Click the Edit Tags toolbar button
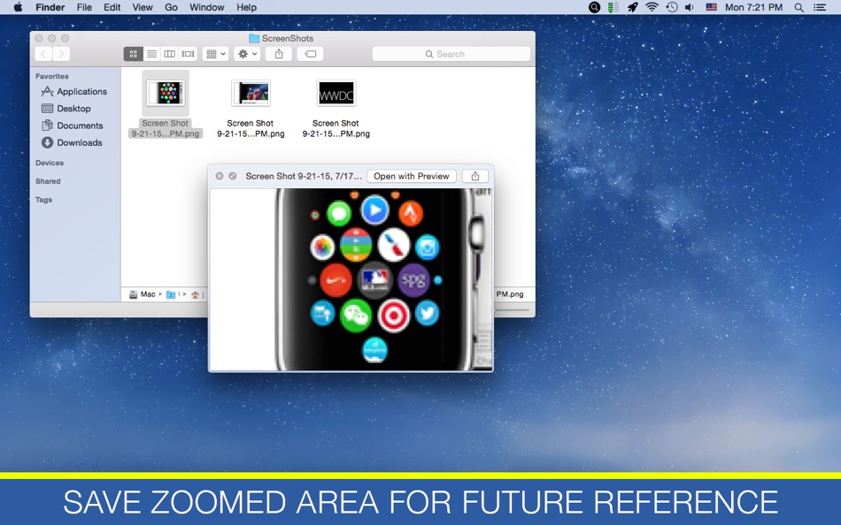841x525 pixels. click(310, 54)
